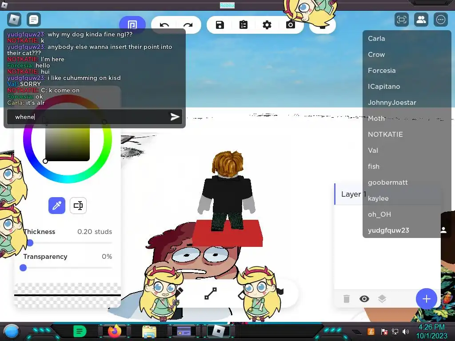Viewport: 455px width, 341px height.
Task: Toggle the chat window icon
Action: pos(34,20)
